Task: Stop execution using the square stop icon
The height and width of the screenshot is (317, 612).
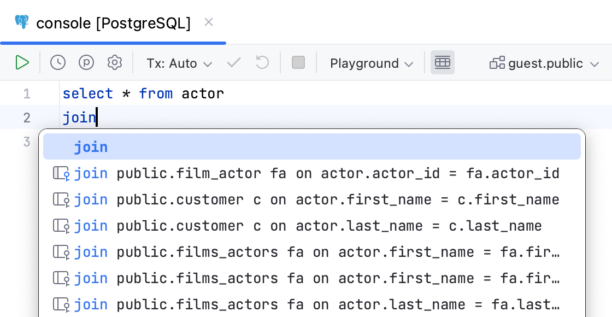Action: (298, 62)
